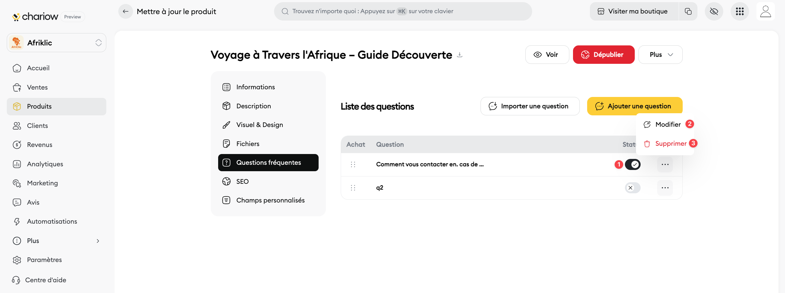Click the back arrow icon
Image resolution: width=785 pixels, height=293 pixels.
(x=125, y=12)
